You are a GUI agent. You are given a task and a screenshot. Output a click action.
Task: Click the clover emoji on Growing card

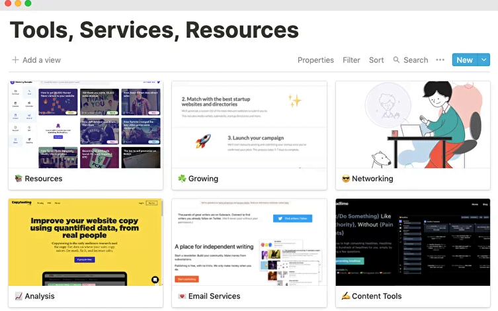182,179
